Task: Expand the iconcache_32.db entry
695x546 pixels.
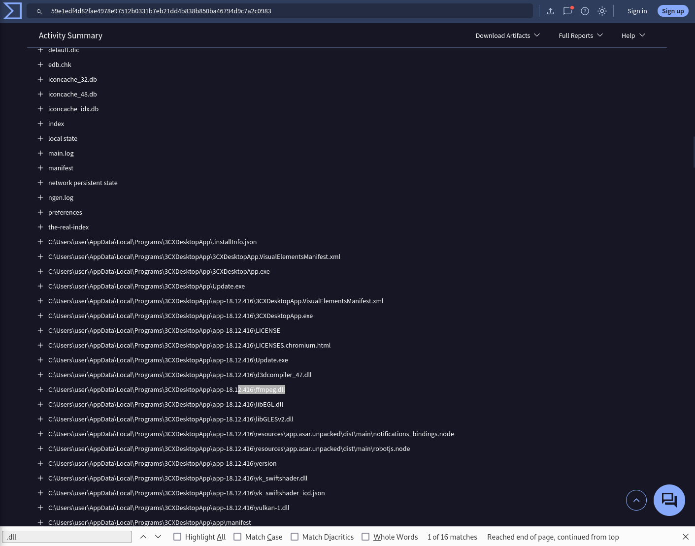Action: coord(40,79)
